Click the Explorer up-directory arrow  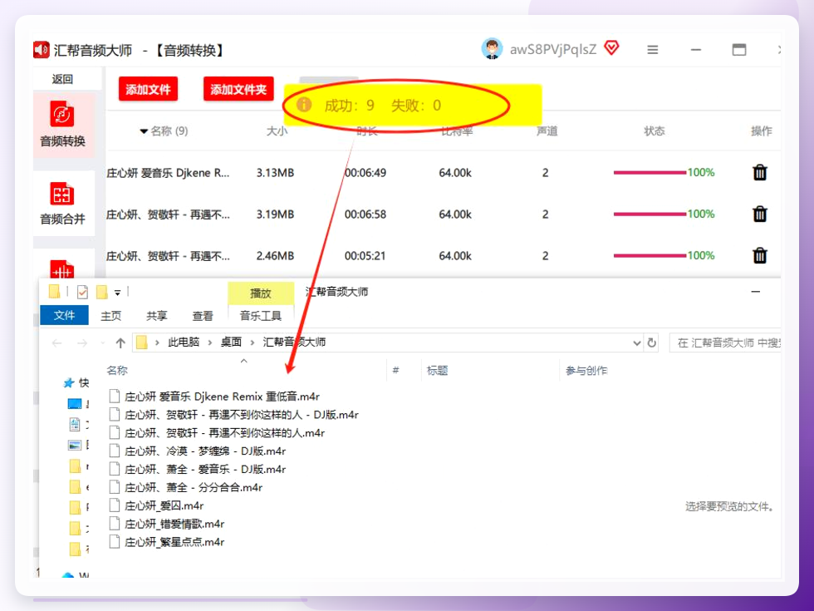120,342
